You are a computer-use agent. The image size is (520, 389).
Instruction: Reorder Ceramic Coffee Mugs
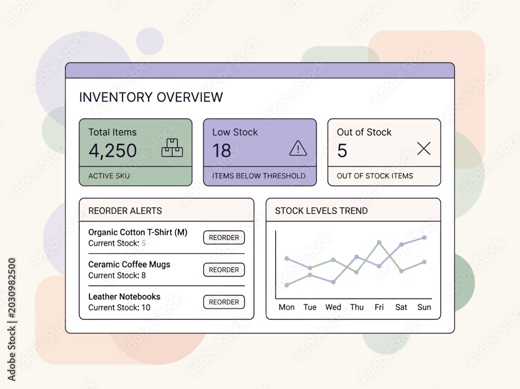tap(224, 270)
